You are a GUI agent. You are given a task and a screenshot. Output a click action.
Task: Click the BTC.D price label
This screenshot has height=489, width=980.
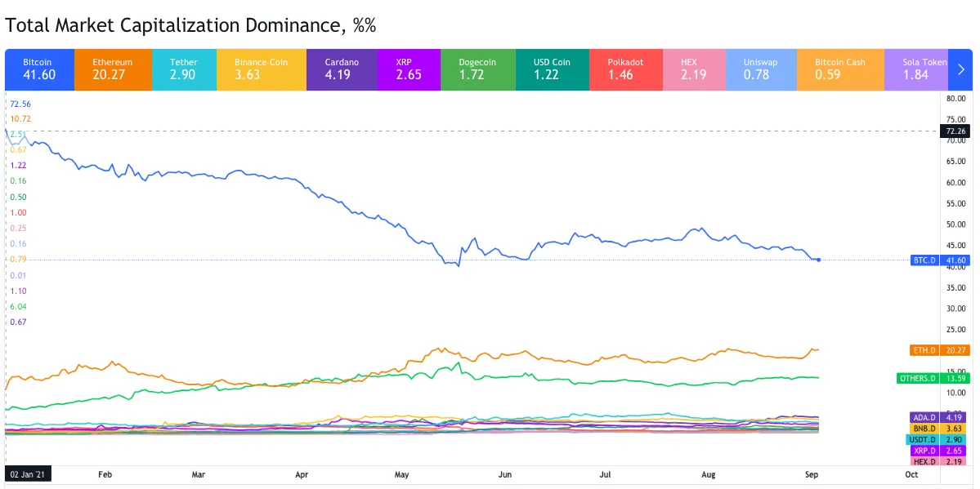click(x=926, y=260)
